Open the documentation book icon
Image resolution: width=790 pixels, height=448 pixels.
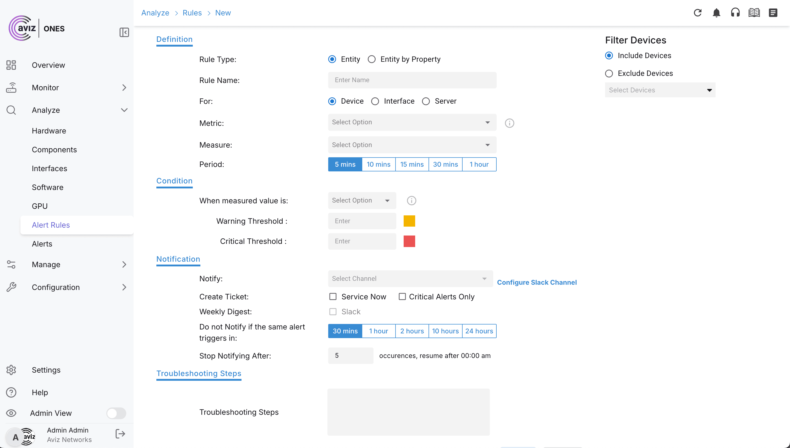coord(754,13)
